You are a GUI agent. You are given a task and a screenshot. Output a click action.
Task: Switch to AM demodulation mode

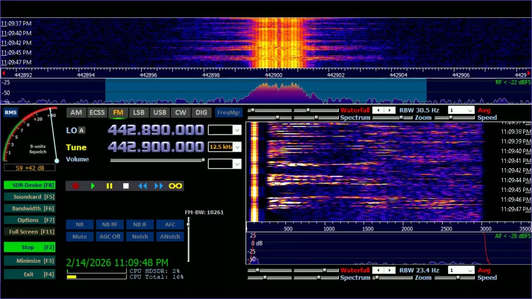76,113
